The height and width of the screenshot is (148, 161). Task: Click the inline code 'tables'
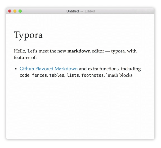[x=57, y=75]
